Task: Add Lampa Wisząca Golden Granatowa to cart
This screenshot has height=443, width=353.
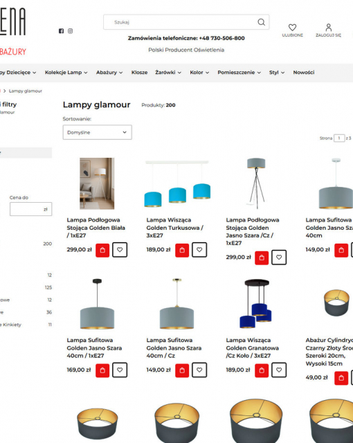Action: [x=262, y=370]
